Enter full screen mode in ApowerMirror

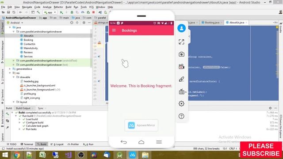(x=181, y=42)
